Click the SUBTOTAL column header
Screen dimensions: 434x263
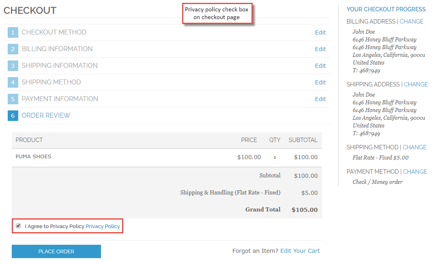coord(303,140)
